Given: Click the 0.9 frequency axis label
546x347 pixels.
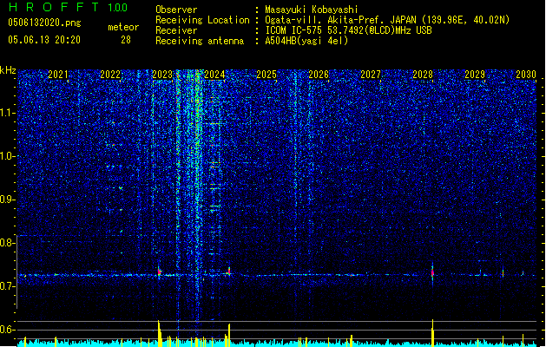Looking at the screenshot, I should coord(7,200).
